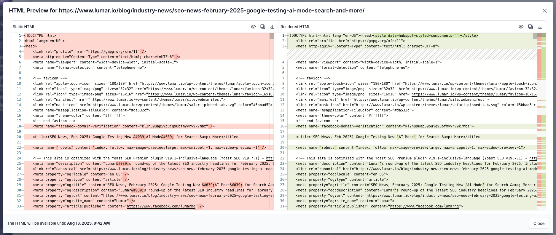Click the availability date Aug 13, 2025, 9:42 AM

88,223
